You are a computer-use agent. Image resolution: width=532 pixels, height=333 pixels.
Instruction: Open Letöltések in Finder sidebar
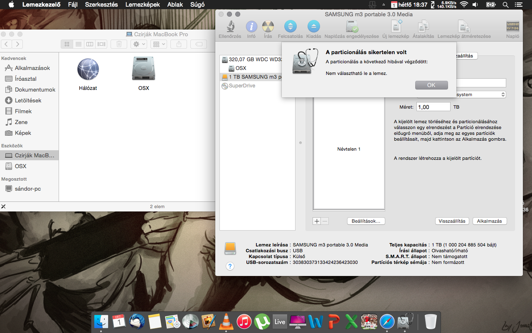click(x=28, y=100)
